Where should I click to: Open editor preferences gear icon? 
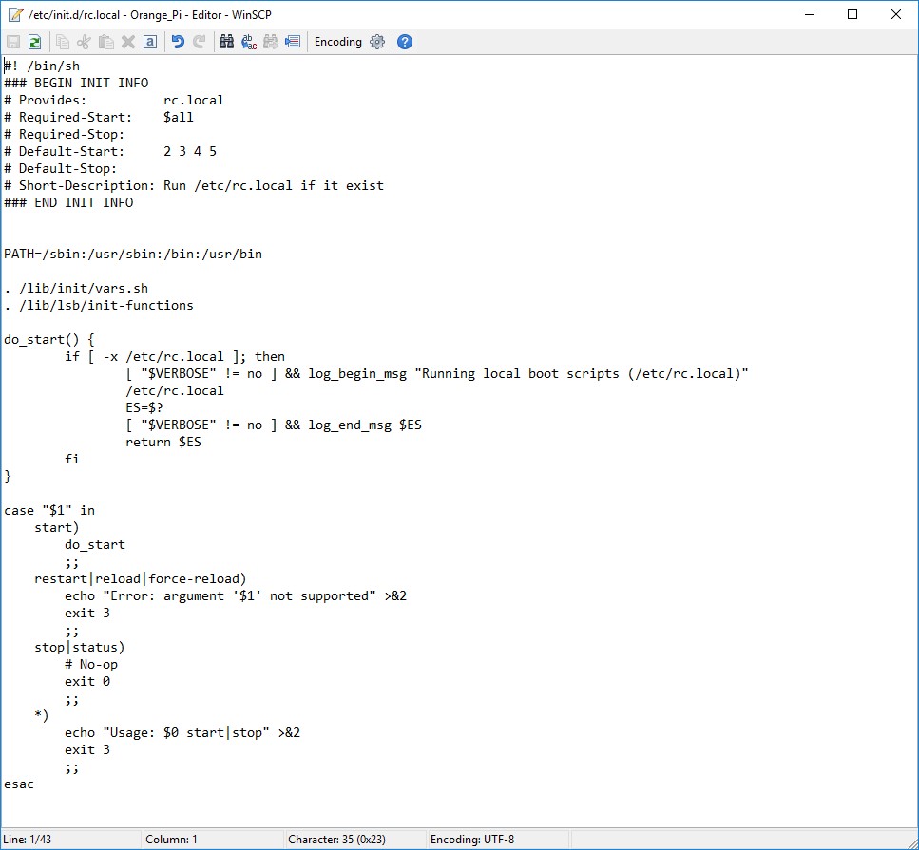tap(377, 42)
